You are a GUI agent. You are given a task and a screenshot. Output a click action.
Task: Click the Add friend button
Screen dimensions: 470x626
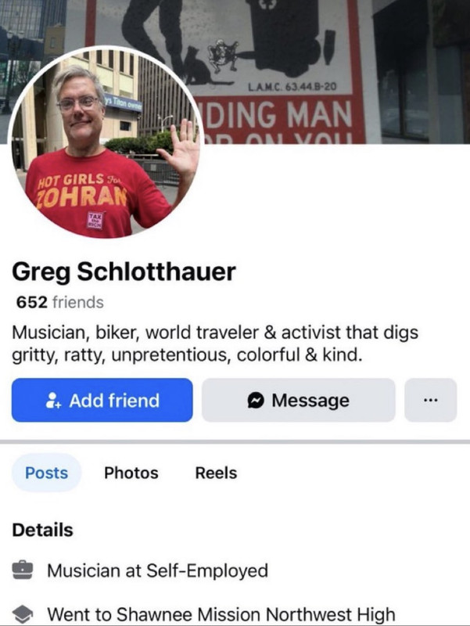102,400
